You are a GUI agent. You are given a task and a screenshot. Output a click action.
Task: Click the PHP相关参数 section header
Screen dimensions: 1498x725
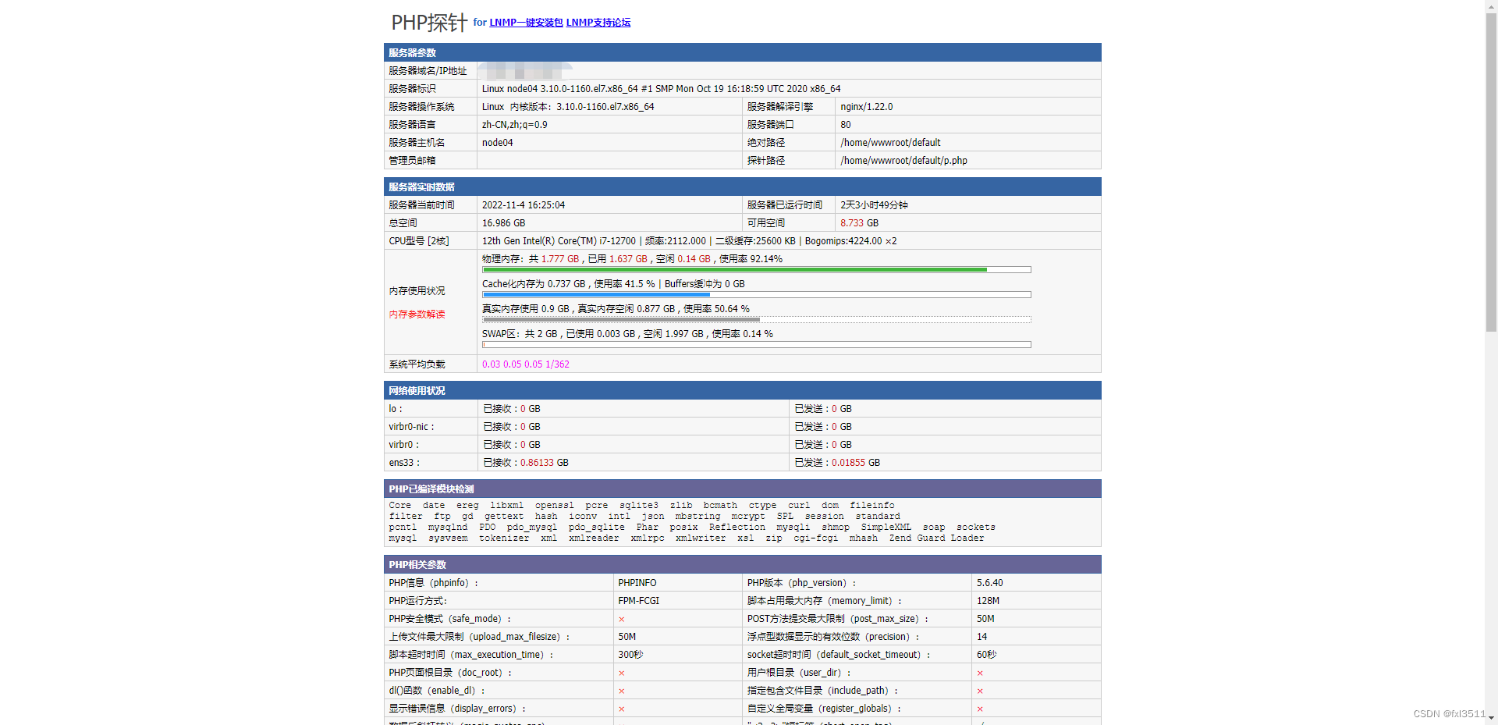click(x=742, y=564)
